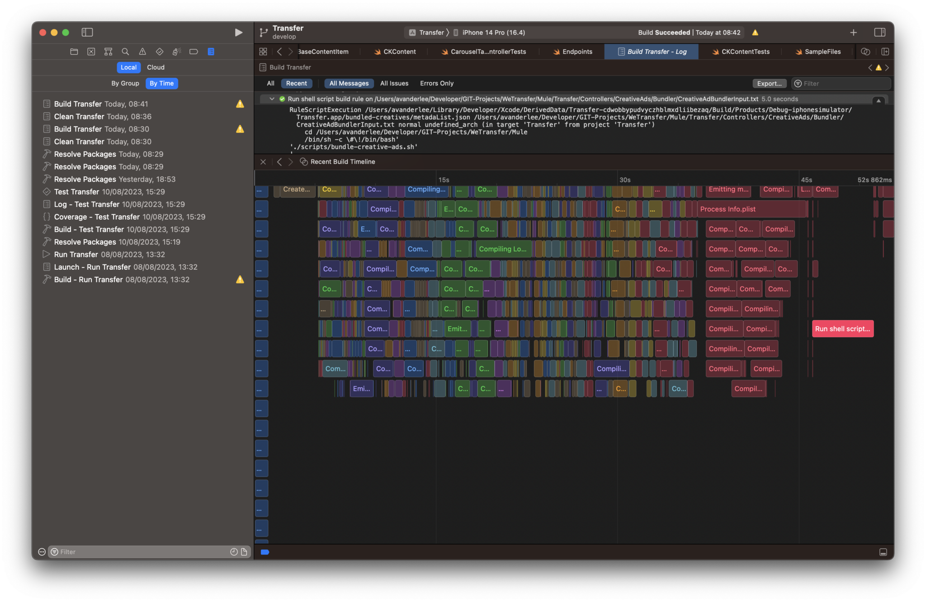Open the navigator filter options menu
The height and width of the screenshot is (602, 926).
tap(54, 552)
